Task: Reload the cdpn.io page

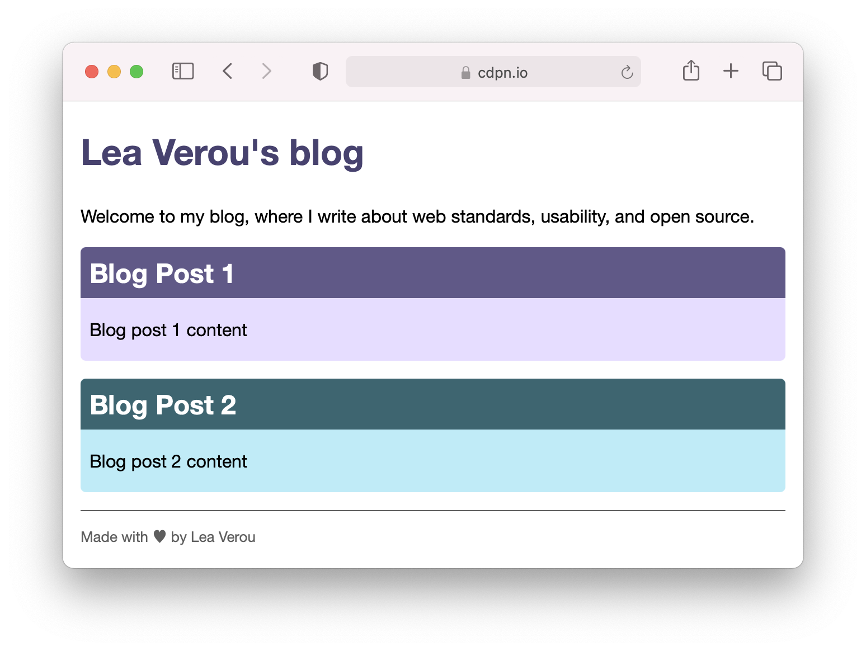Action: pos(627,72)
